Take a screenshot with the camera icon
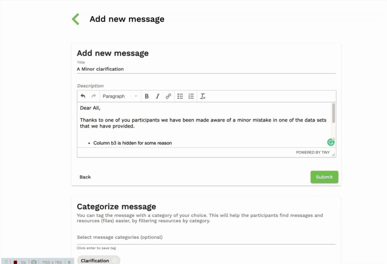Image resolution: width=387 pixels, height=264 pixels. point(34,262)
